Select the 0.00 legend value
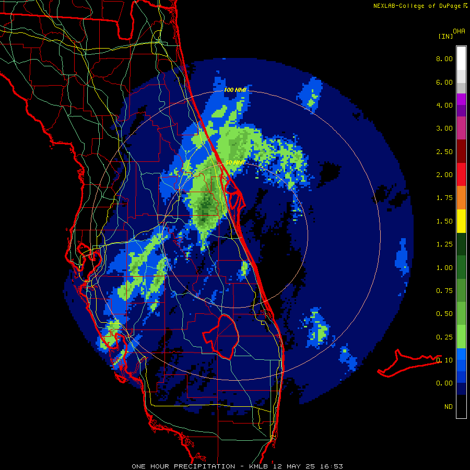The height and width of the screenshot is (470, 470). tap(444, 383)
